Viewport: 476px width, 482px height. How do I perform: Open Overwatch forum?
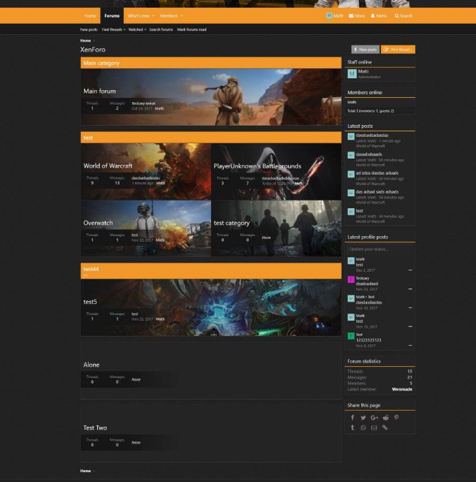(x=98, y=223)
